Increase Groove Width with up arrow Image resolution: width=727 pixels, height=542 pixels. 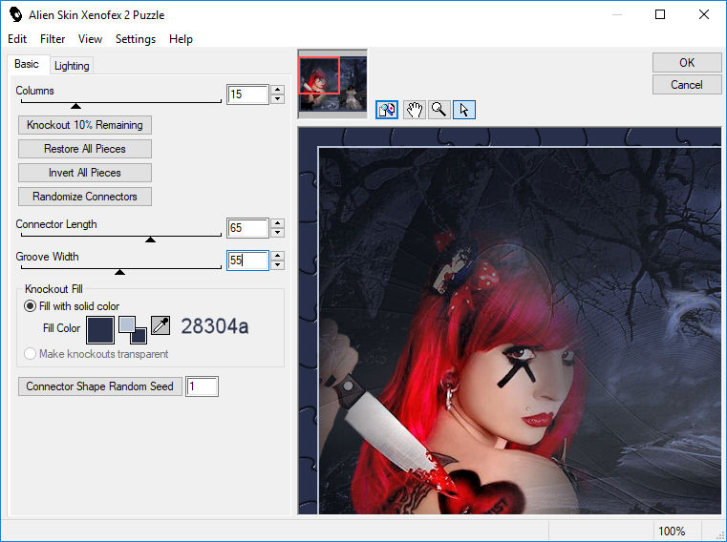tap(277, 255)
